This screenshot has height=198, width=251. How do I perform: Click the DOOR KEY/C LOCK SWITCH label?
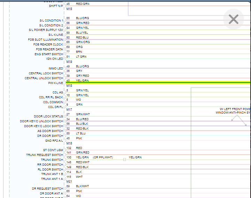pos(44,126)
